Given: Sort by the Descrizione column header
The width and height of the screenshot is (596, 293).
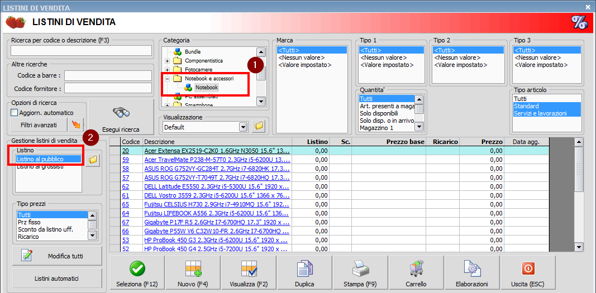Looking at the screenshot, I should pyautogui.click(x=217, y=142).
